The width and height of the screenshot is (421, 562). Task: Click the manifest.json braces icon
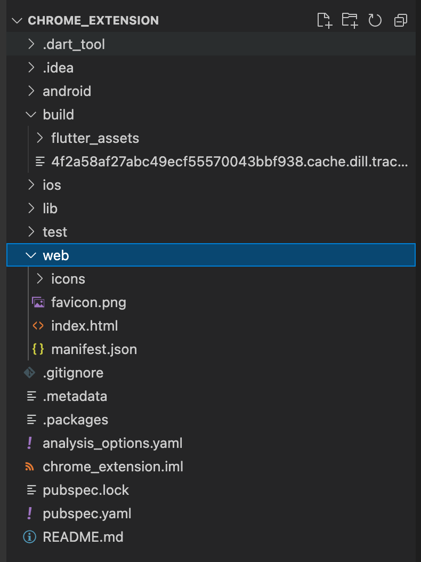pyautogui.click(x=38, y=349)
